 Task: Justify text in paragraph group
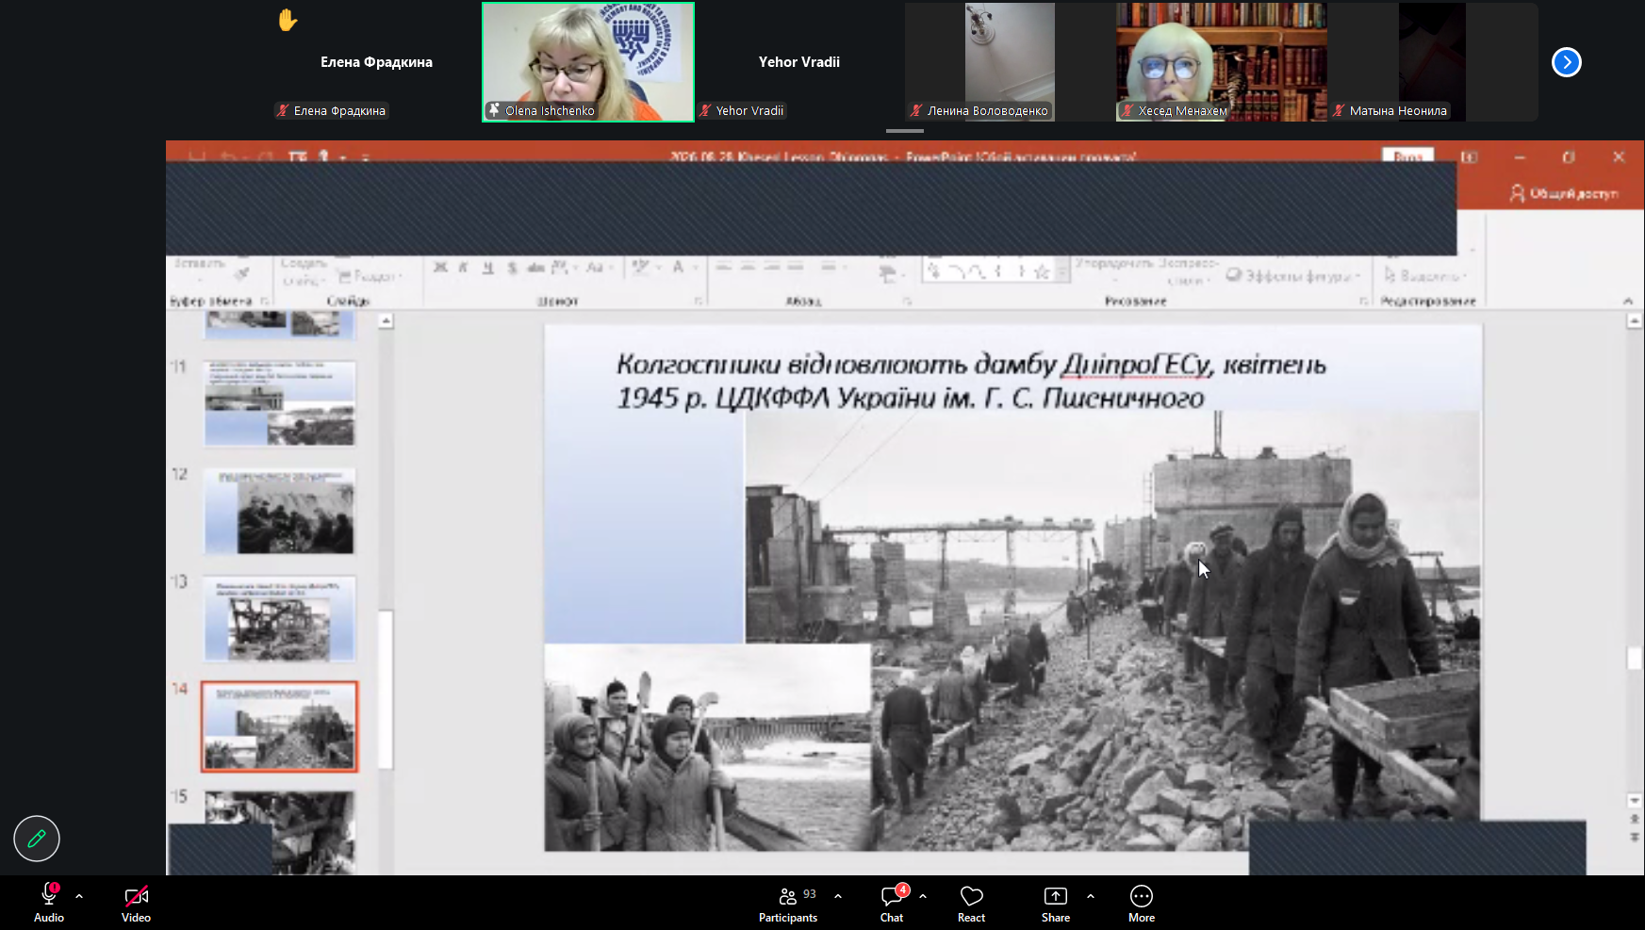pos(795,268)
